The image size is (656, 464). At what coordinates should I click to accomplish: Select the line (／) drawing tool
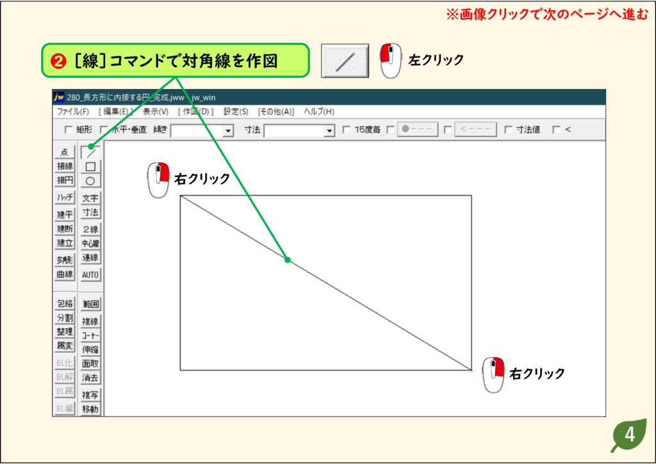(x=90, y=153)
